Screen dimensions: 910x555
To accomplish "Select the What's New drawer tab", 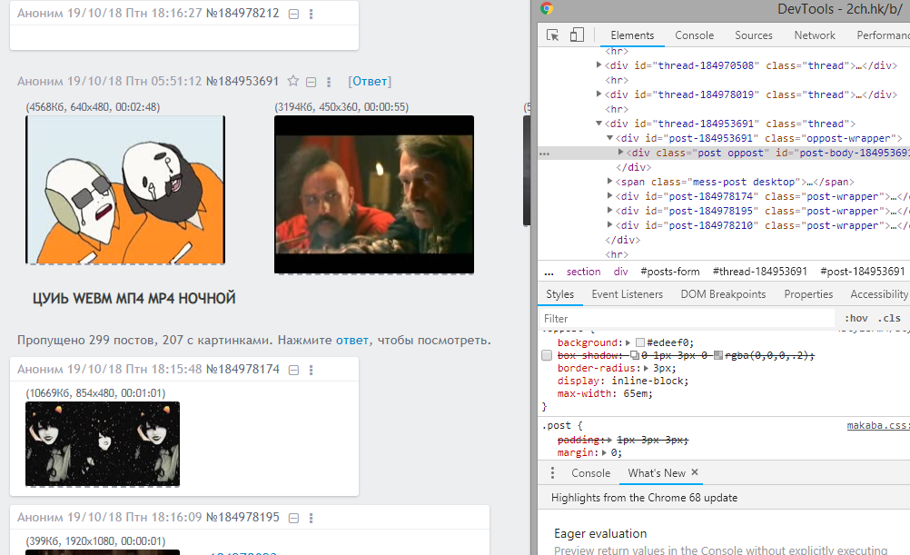I will (x=657, y=473).
